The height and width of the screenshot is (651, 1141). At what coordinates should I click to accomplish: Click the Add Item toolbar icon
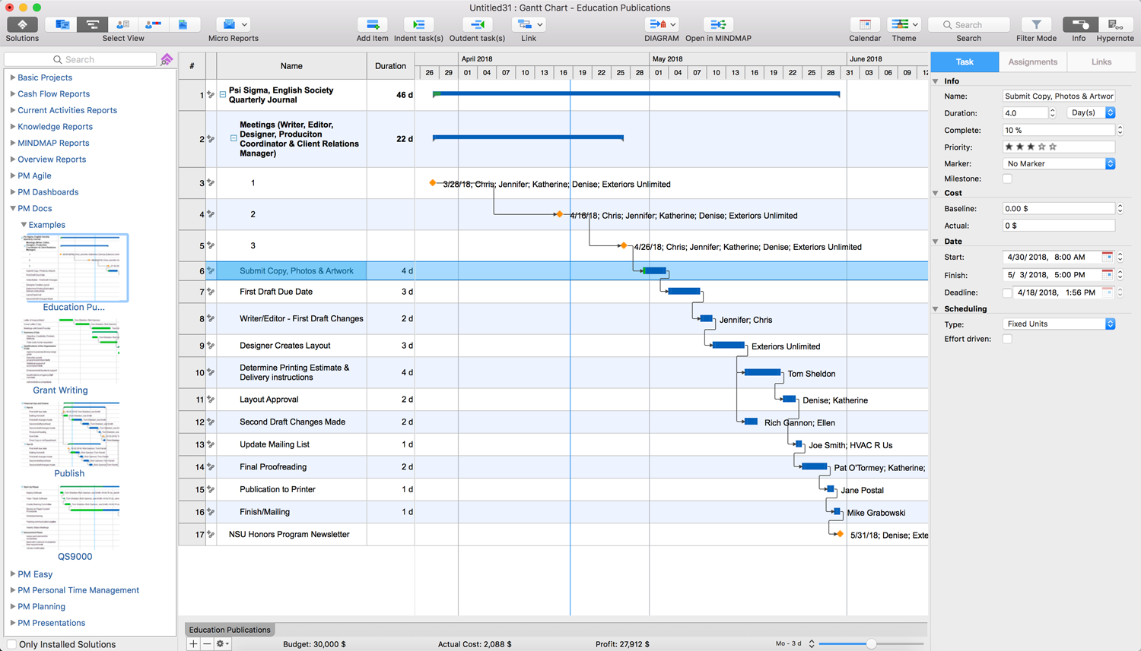(372, 25)
